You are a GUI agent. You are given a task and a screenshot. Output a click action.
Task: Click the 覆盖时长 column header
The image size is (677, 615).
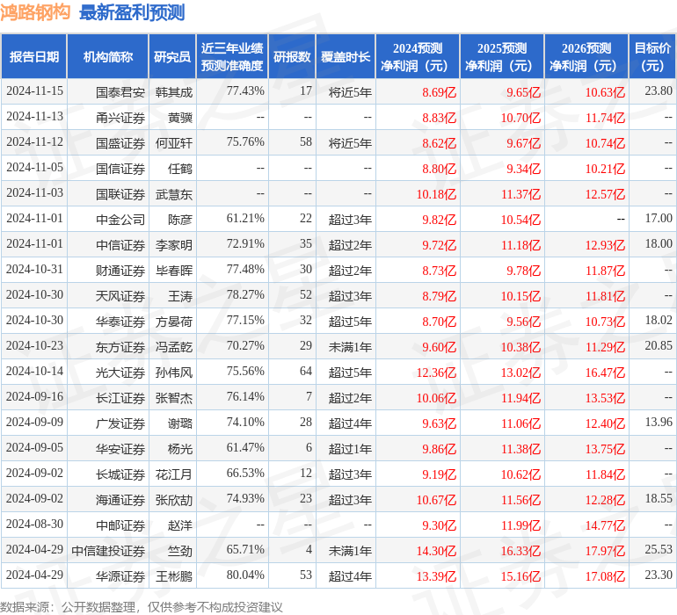tap(346, 56)
